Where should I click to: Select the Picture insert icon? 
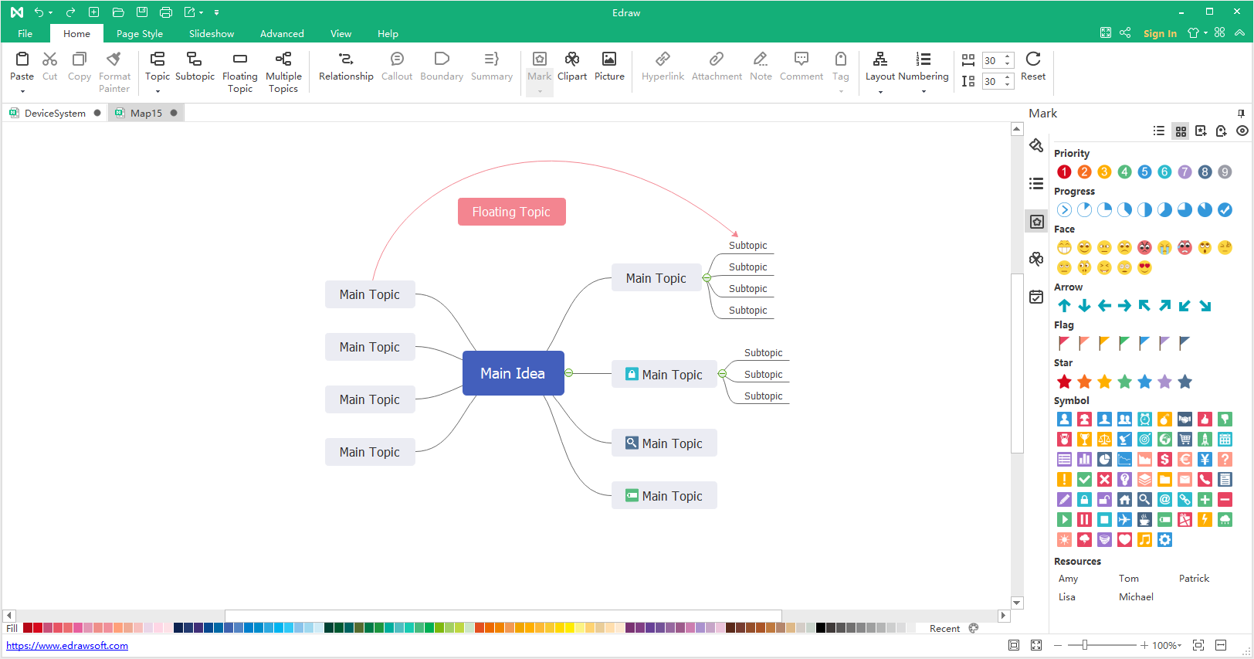point(608,59)
